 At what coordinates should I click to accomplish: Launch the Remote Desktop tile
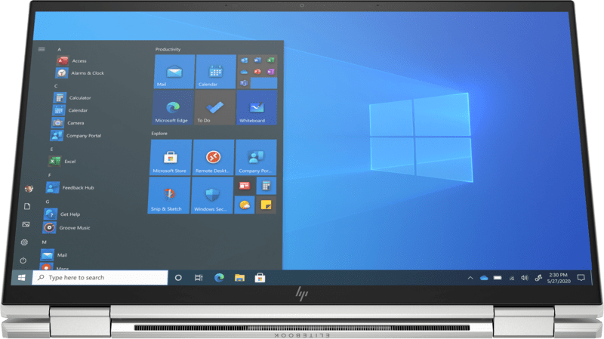[x=213, y=158]
